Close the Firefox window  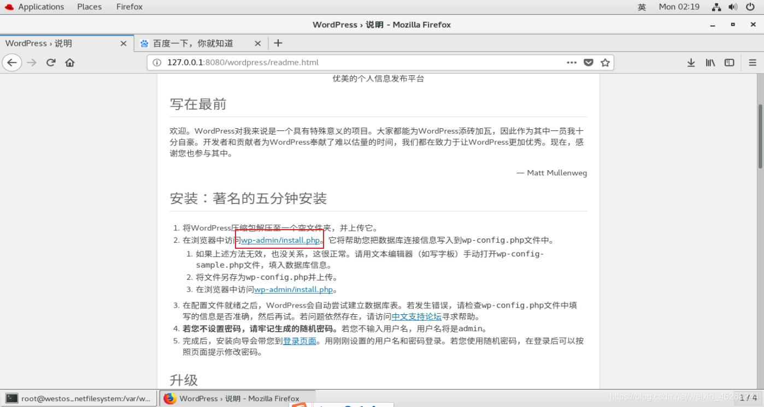coord(753,25)
